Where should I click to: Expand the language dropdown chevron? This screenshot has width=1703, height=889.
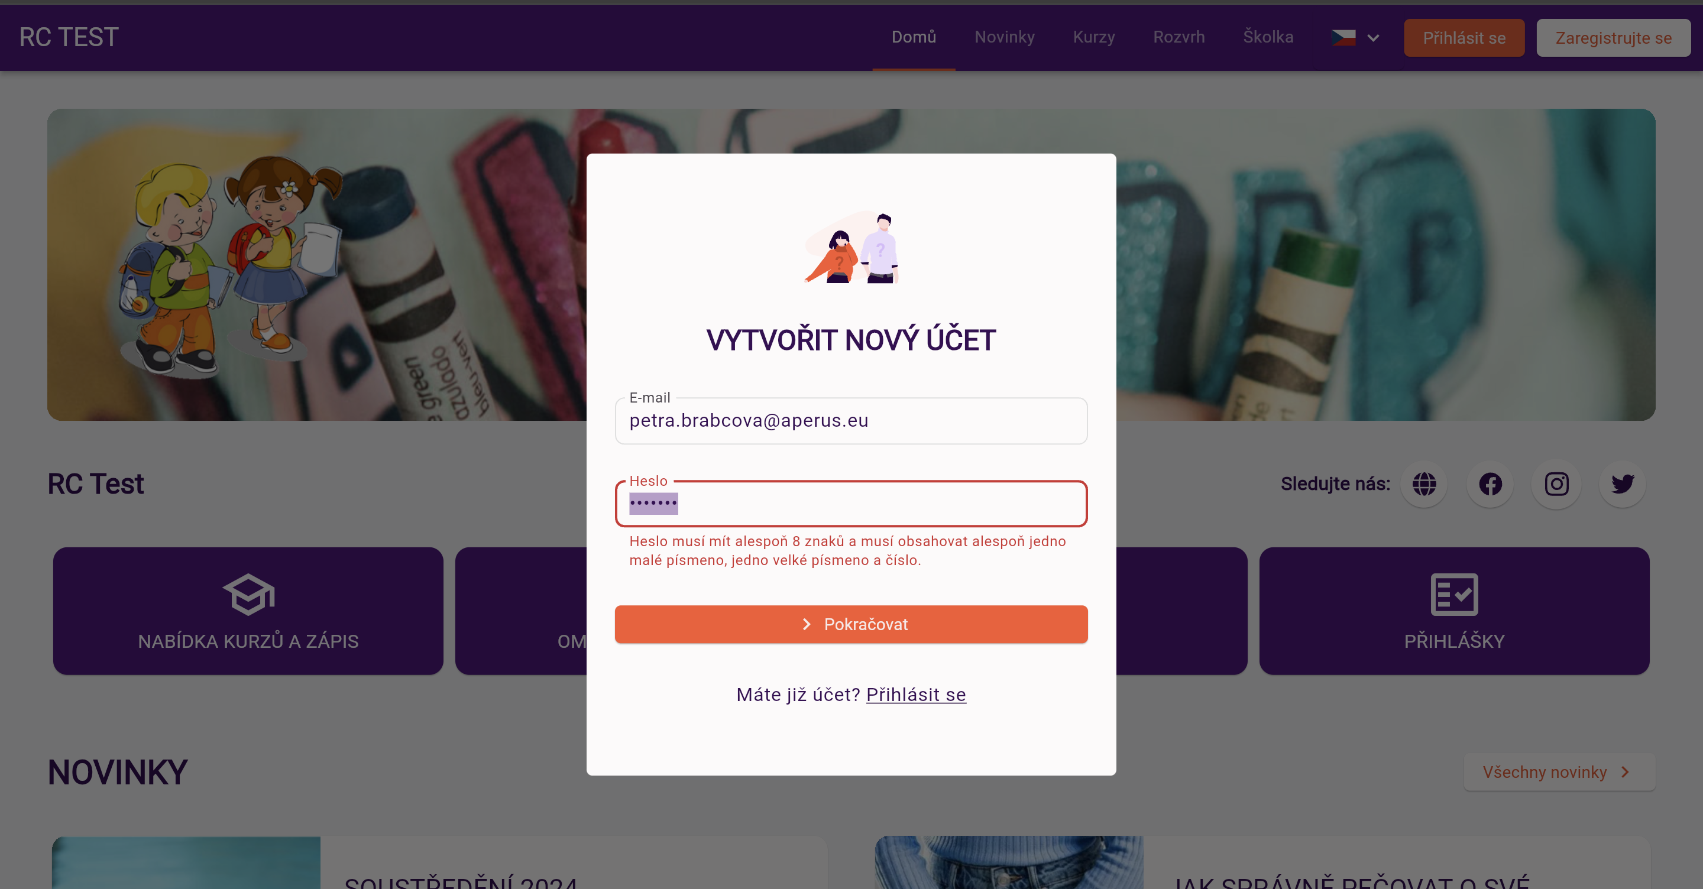click(1373, 38)
